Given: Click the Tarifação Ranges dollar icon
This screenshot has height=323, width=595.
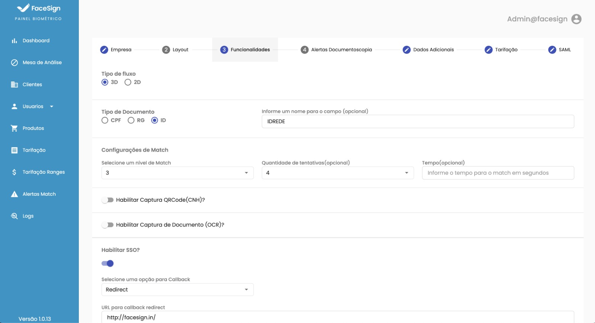Looking at the screenshot, I should point(14,172).
